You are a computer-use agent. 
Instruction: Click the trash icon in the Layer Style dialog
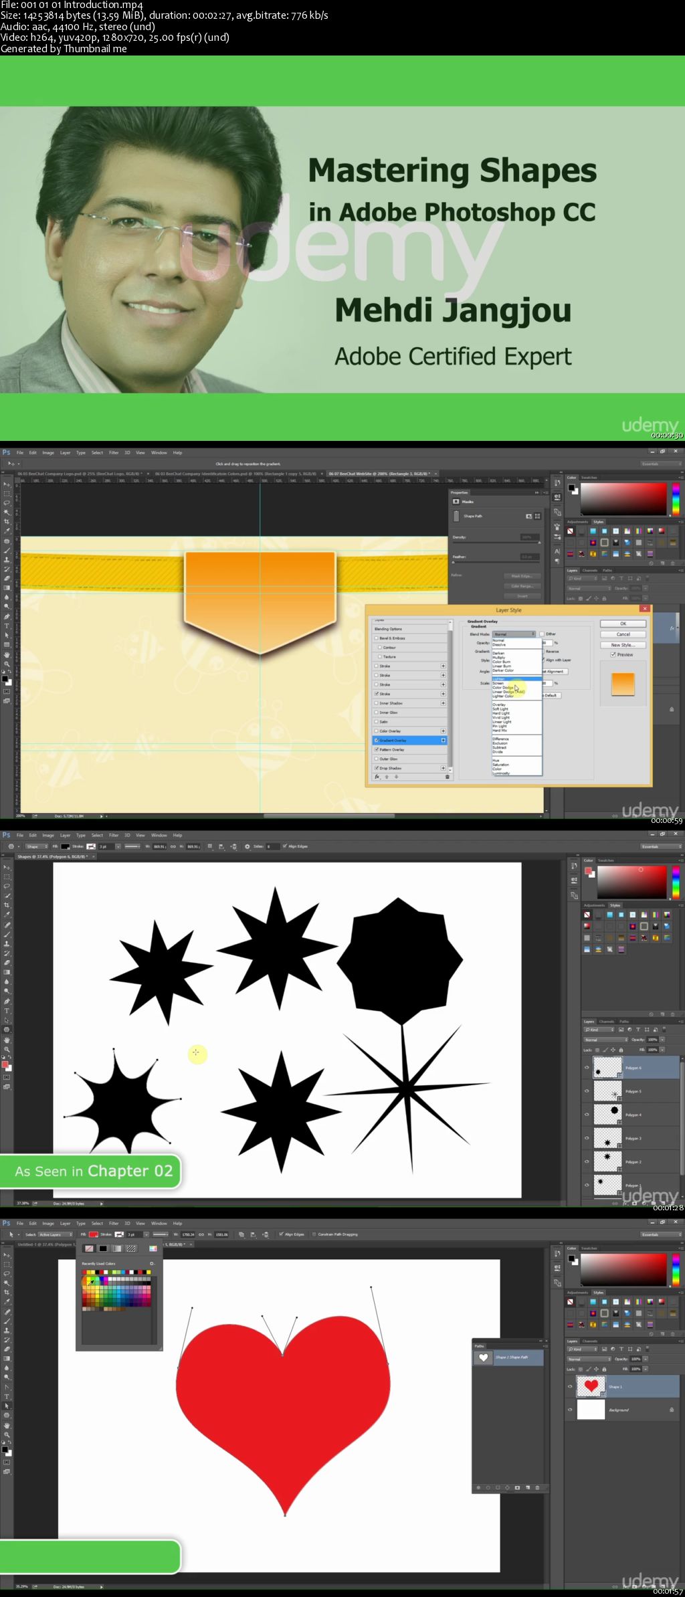[x=448, y=777]
